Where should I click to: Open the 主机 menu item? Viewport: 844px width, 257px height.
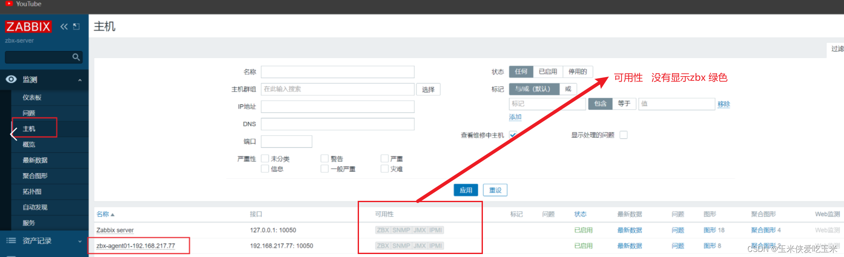pos(29,128)
